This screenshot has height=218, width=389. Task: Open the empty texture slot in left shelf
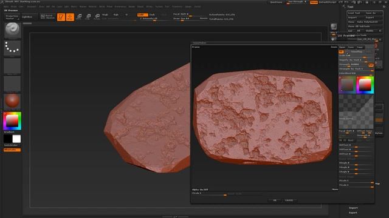12,84
